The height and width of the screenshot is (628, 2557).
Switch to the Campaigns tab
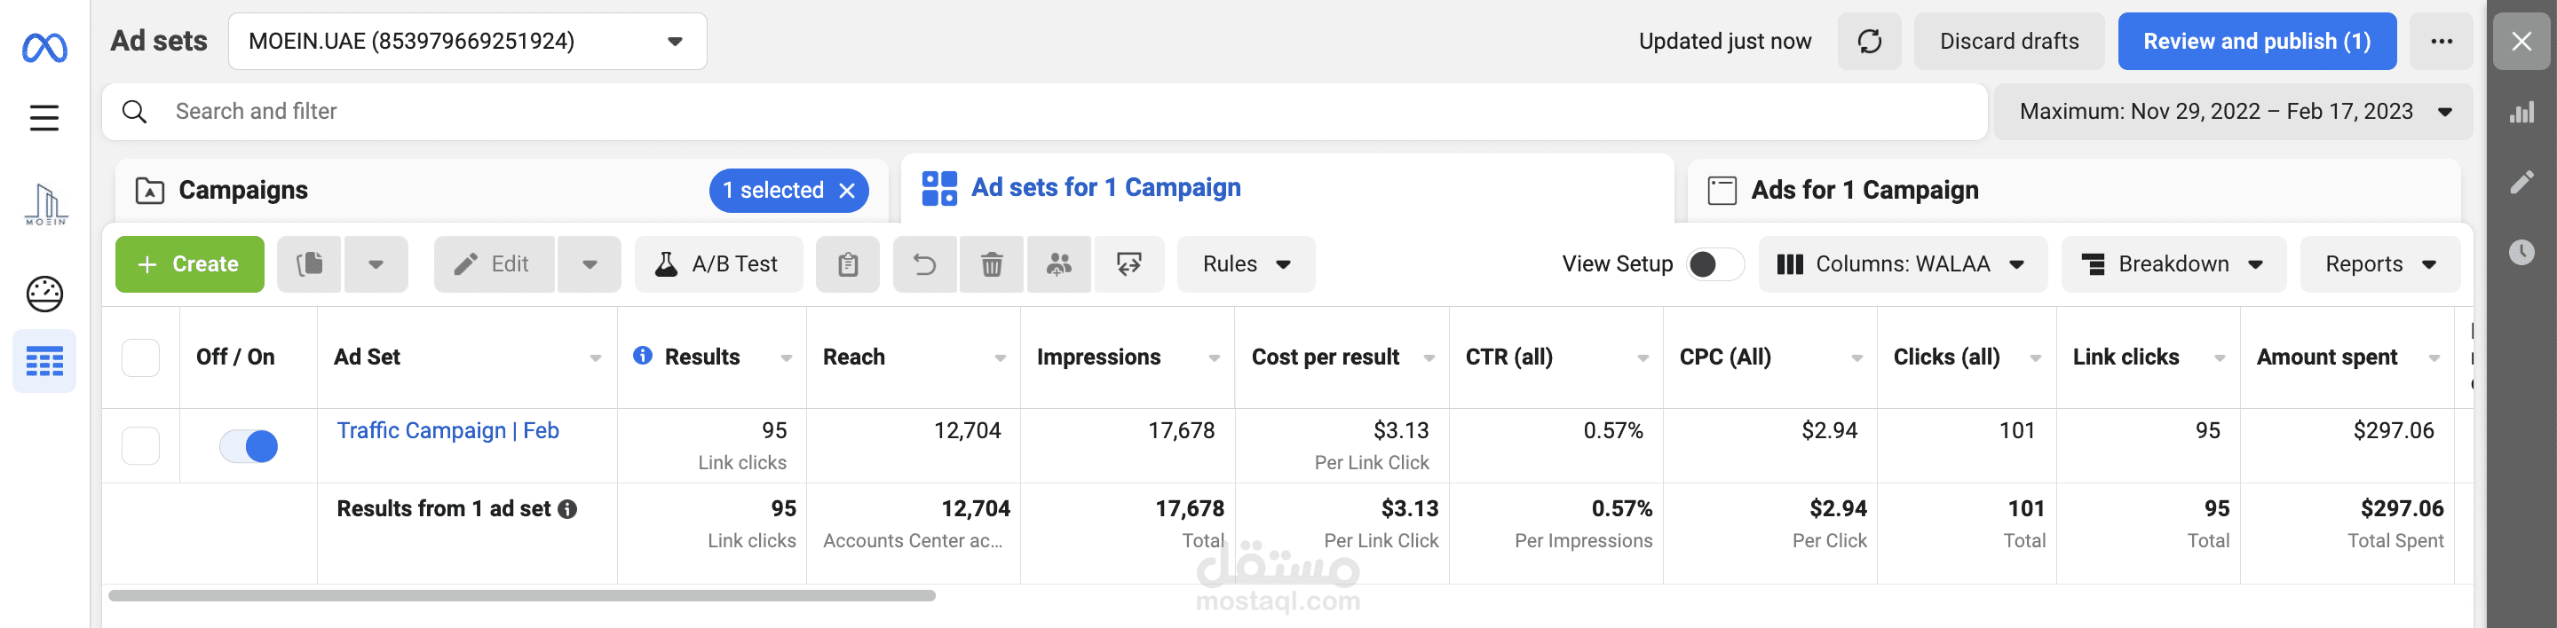243,191
